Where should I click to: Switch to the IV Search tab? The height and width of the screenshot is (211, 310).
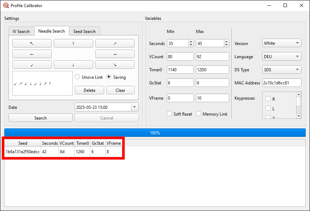click(x=21, y=32)
